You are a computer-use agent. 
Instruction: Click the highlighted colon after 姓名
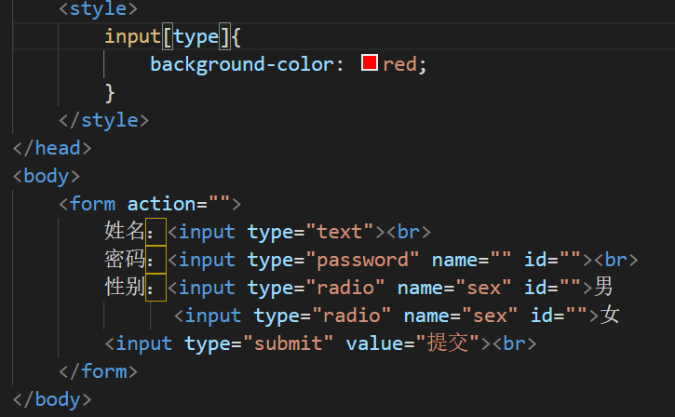(155, 232)
